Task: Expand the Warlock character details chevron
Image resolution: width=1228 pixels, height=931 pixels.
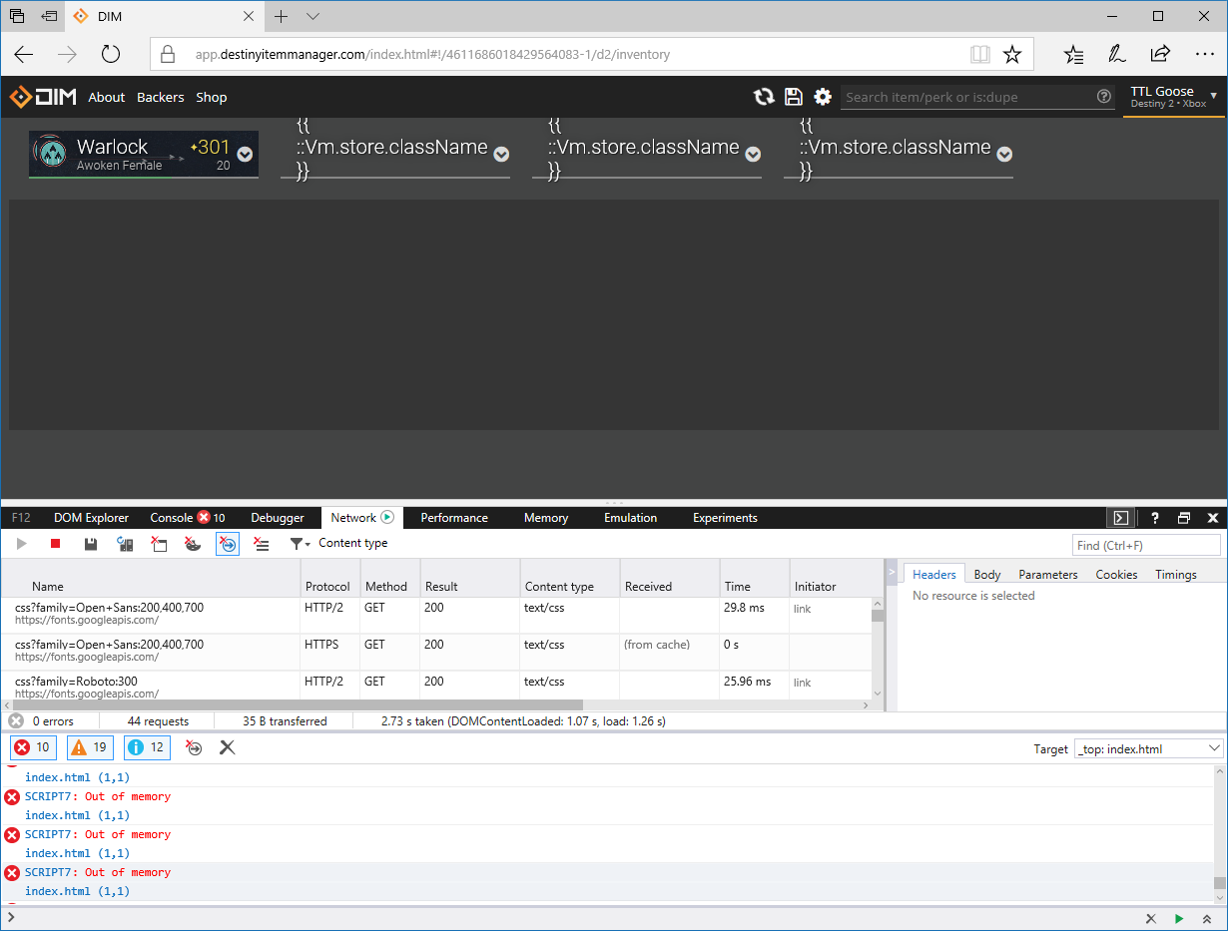Action: 245,155
